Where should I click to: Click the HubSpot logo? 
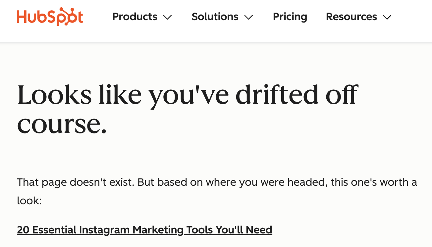pos(50,17)
